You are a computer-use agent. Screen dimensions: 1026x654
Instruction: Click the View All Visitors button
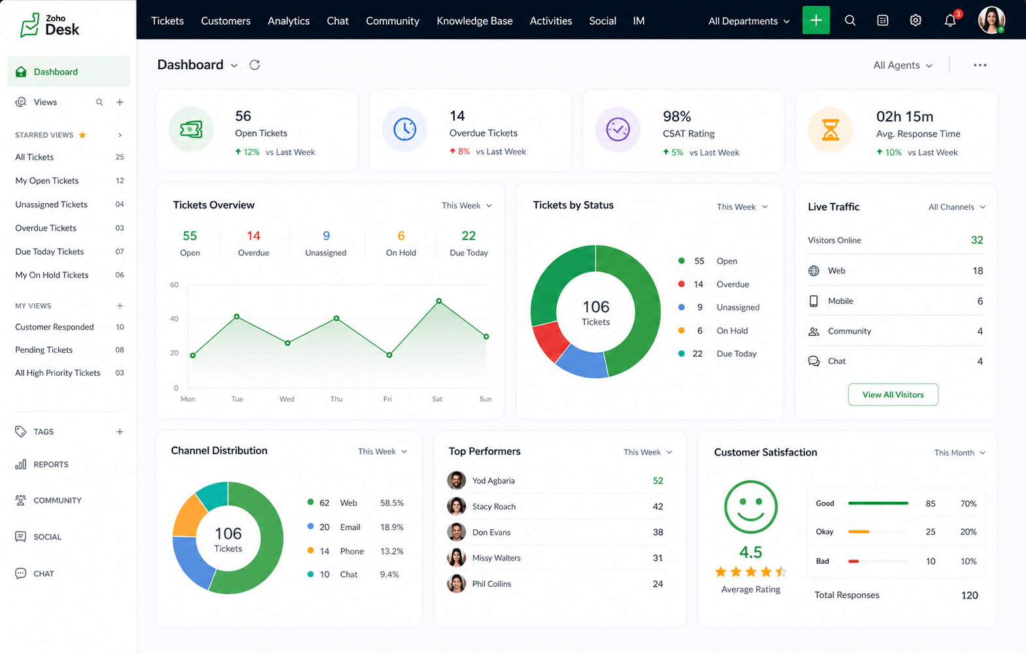click(893, 395)
